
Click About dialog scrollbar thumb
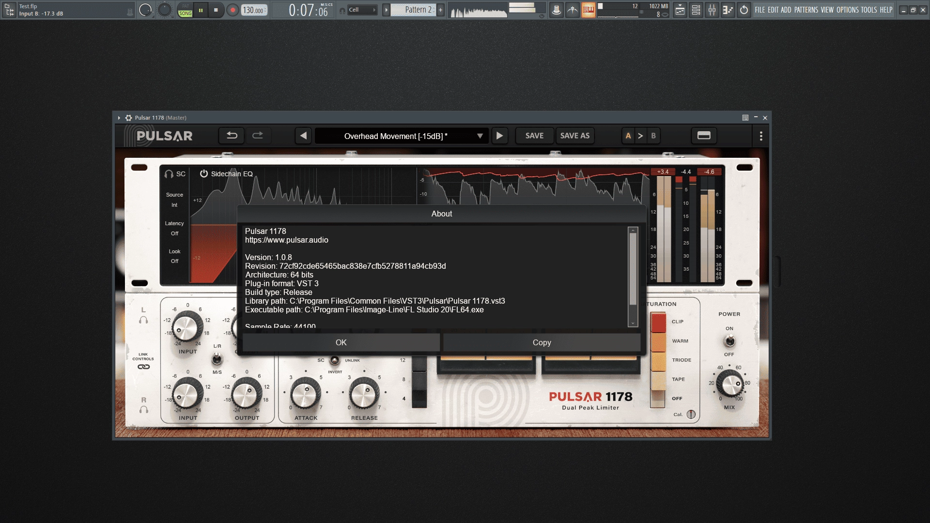[x=633, y=269]
